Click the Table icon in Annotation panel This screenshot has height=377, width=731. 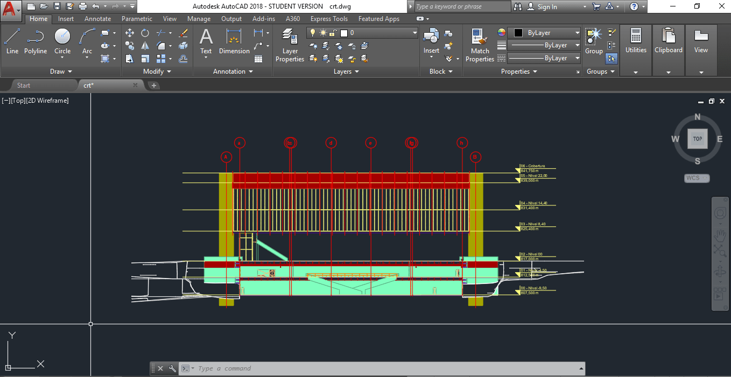tap(258, 59)
